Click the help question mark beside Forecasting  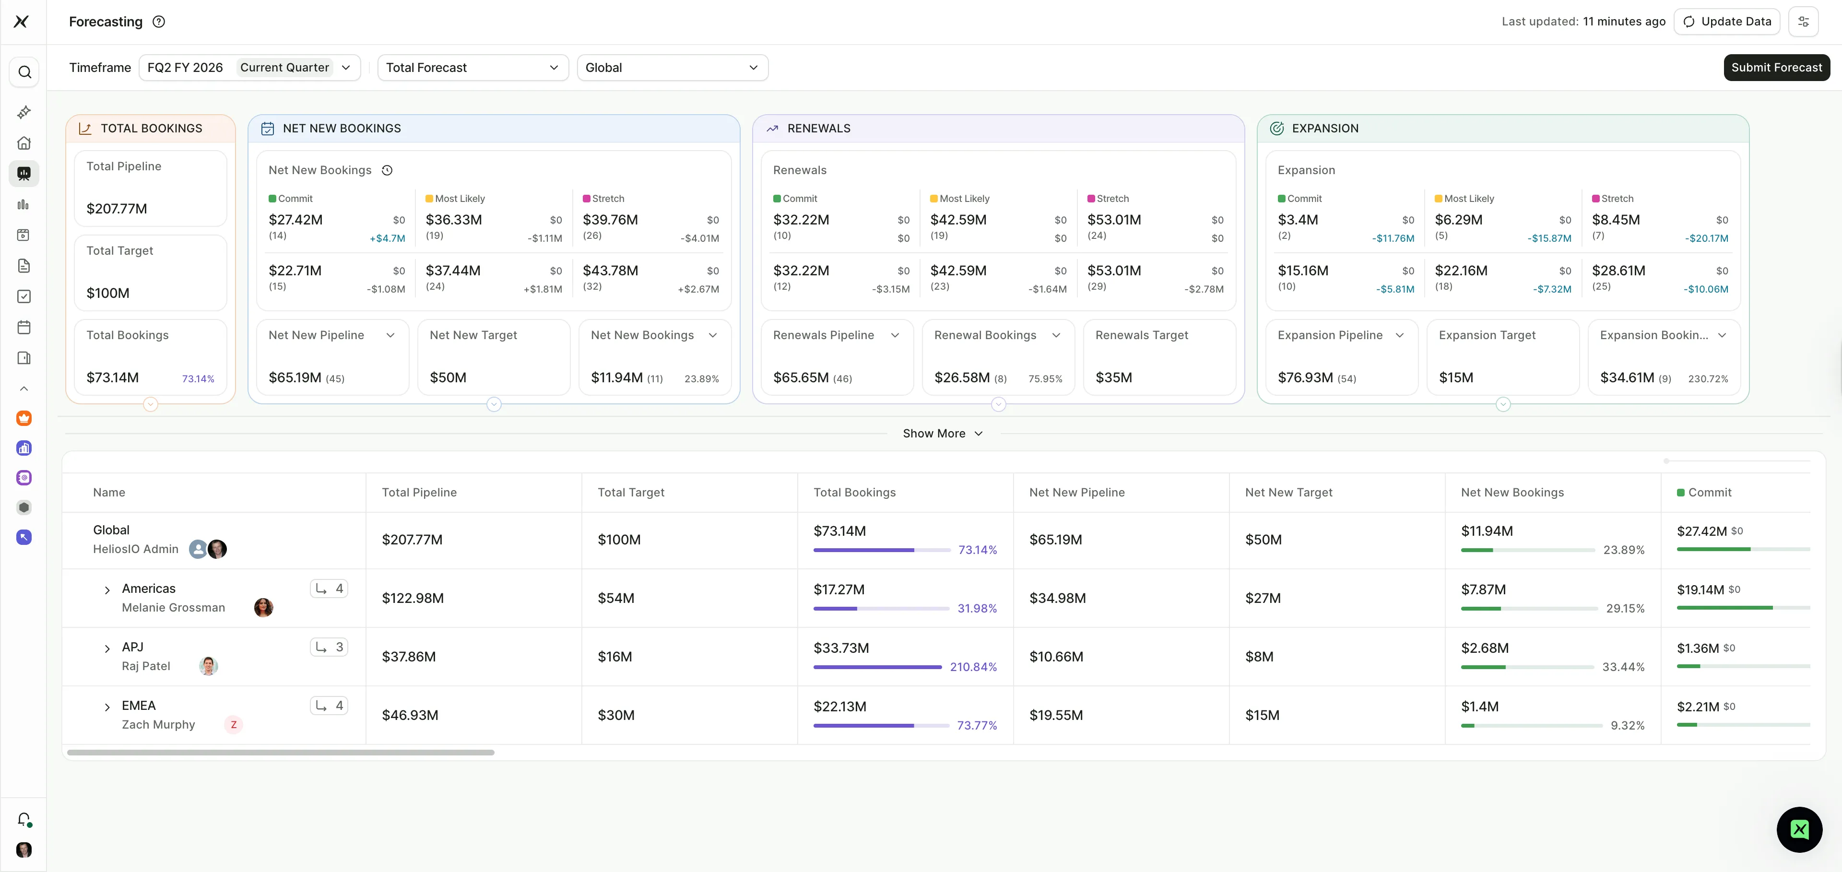pyautogui.click(x=159, y=22)
